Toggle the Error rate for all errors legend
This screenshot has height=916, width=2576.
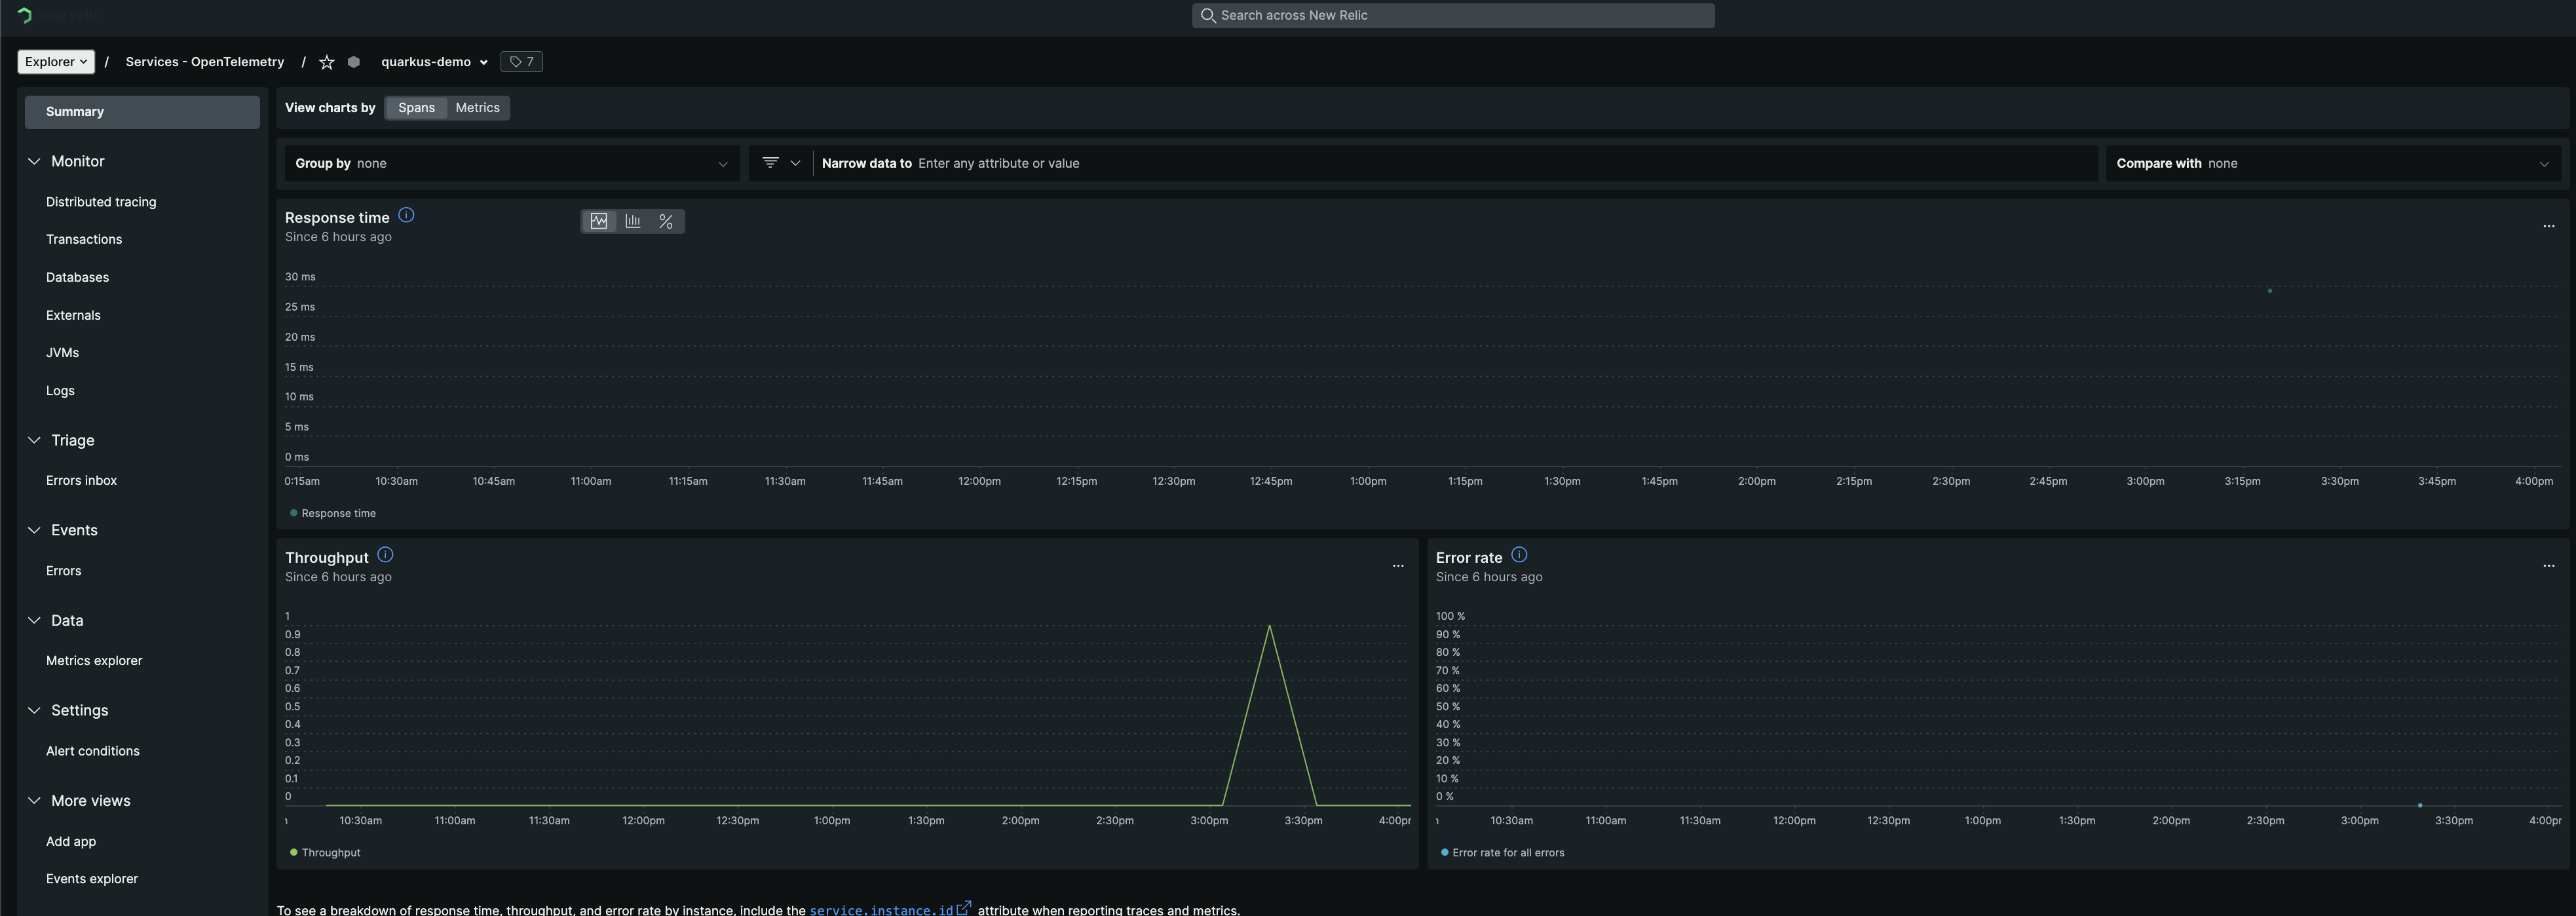1502,853
